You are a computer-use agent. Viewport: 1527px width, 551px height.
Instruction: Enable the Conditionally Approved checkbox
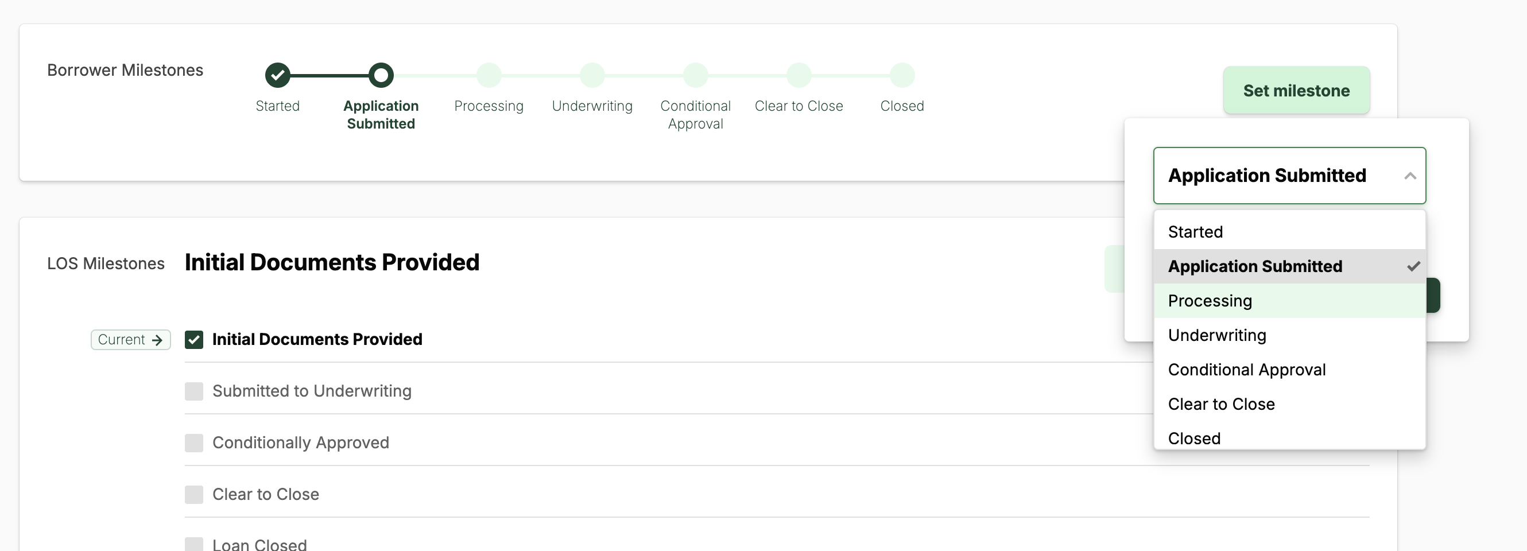[x=194, y=443]
